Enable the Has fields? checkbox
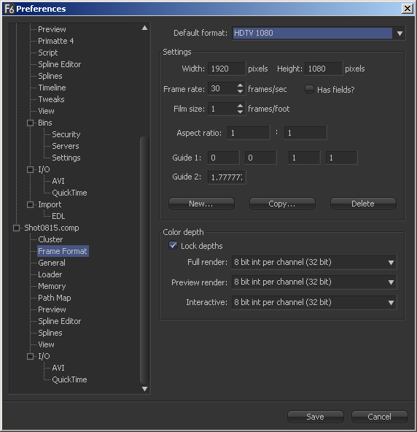The width and height of the screenshot is (417, 432). tap(309, 89)
